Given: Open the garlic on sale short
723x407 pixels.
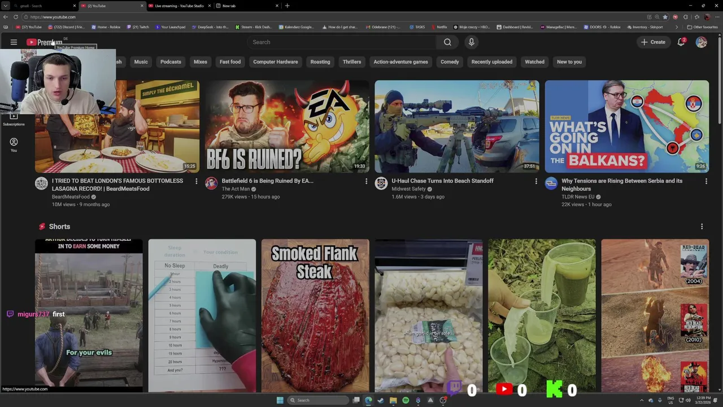Looking at the screenshot, I should (x=429, y=315).
